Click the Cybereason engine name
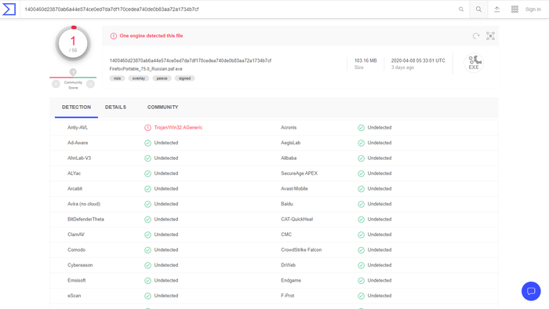Image resolution: width=549 pixels, height=309 pixels. tap(80, 265)
